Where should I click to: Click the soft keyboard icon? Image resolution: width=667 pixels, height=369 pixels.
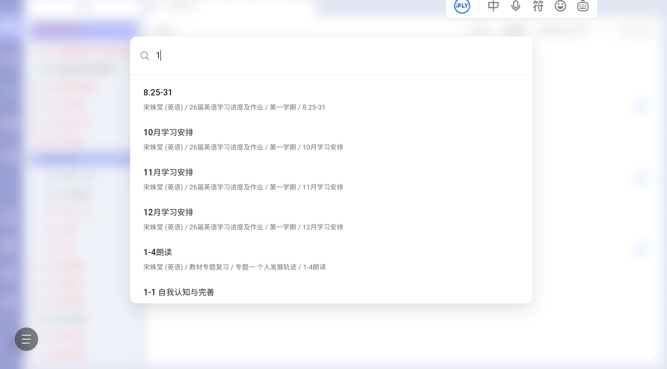(x=583, y=6)
